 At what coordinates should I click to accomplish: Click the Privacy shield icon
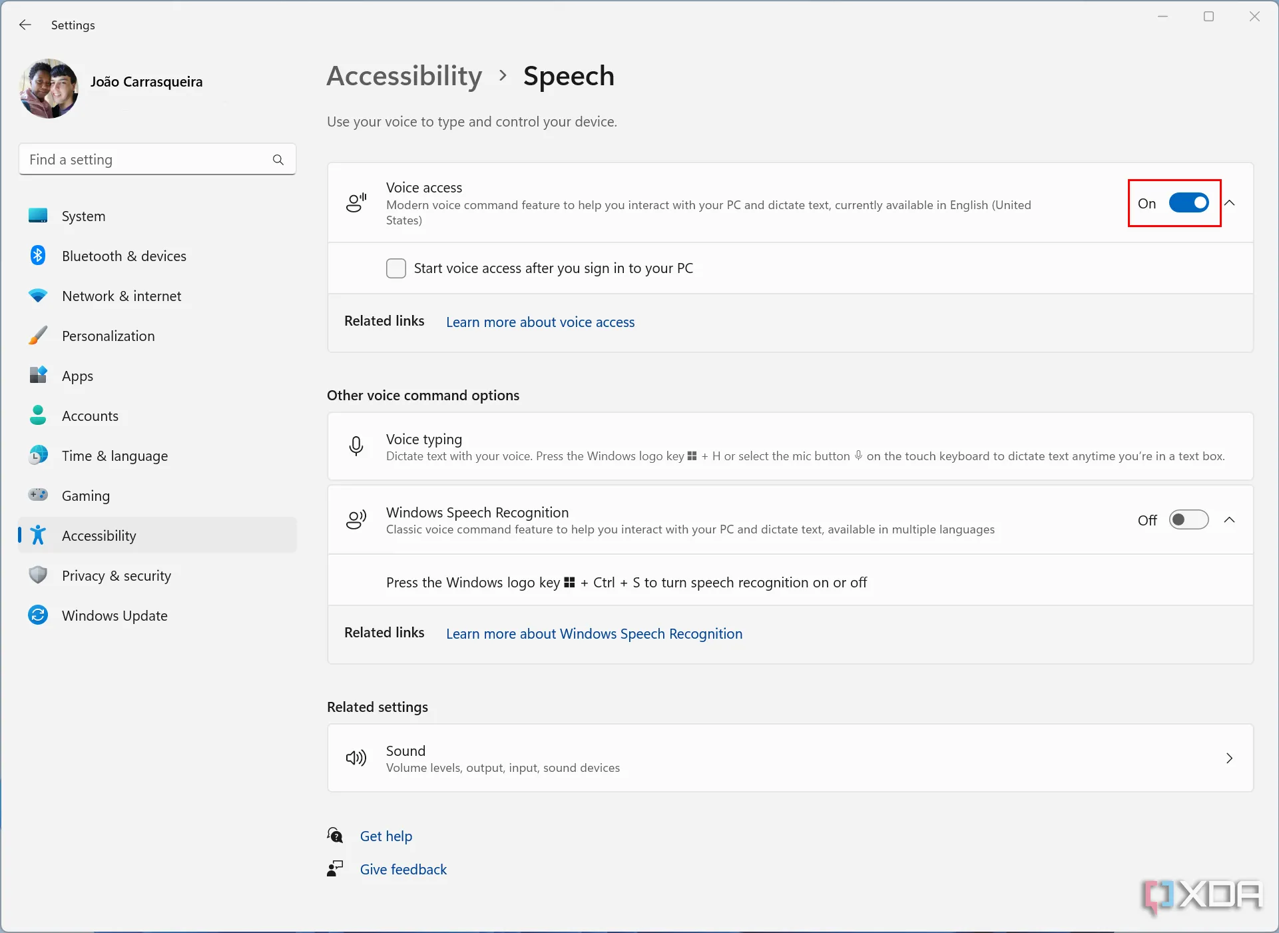click(x=38, y=575)
